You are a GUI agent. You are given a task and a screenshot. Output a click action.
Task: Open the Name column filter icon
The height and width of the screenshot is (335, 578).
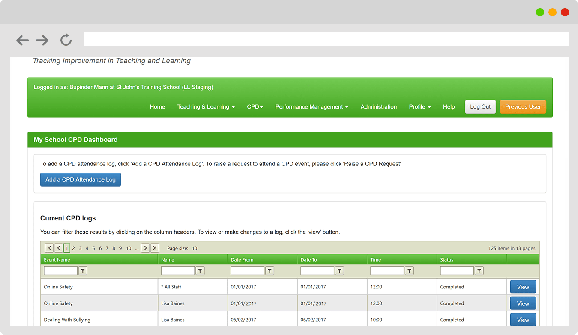pyautogui.click(x=200, y=270)
